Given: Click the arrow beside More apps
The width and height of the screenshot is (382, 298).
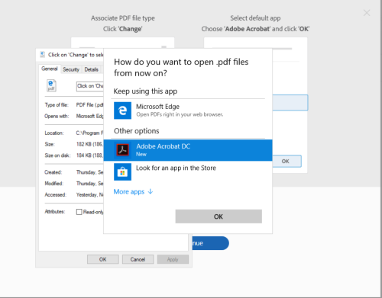Looking at the screenshot, I should pyautogui.click(x=151, y=191).
